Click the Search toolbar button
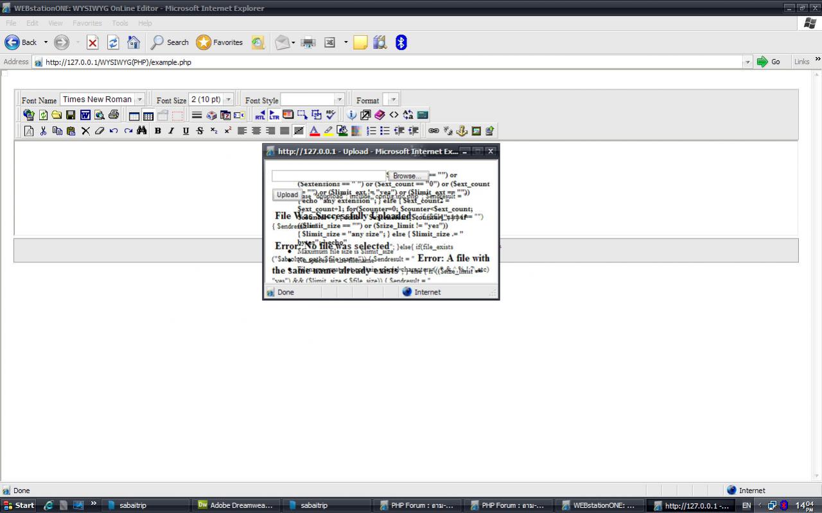 coord(170,42)
